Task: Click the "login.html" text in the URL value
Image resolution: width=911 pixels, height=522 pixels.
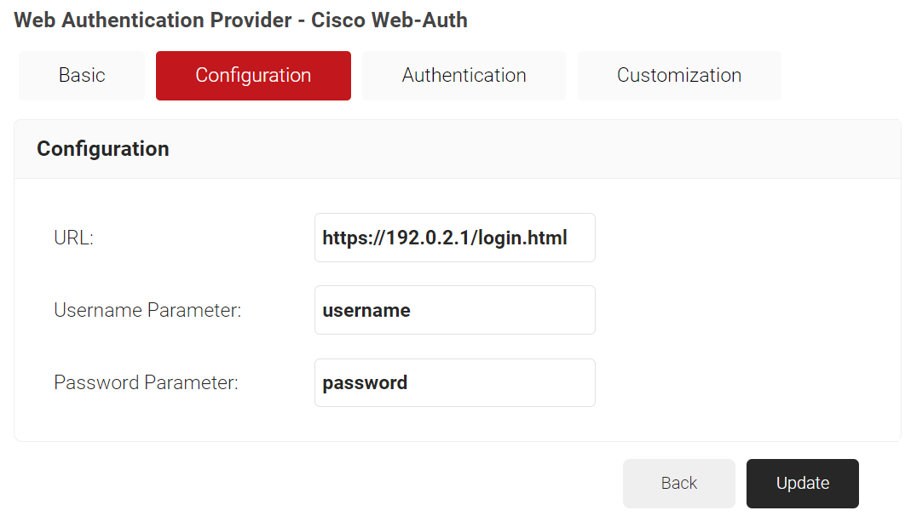Action: click(x=522, y=238)
